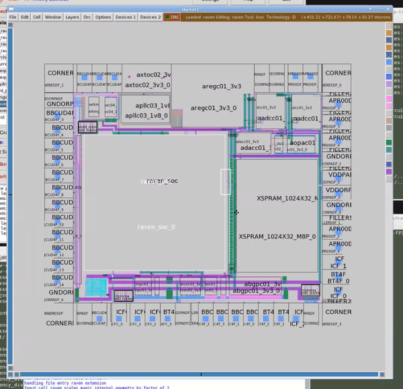403x389 pixels.
Task: Pick the indigo checkered layer swatch
Action: [x=389, y=164]
